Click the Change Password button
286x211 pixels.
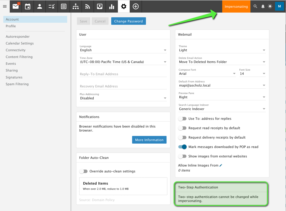tap(128, 21)
